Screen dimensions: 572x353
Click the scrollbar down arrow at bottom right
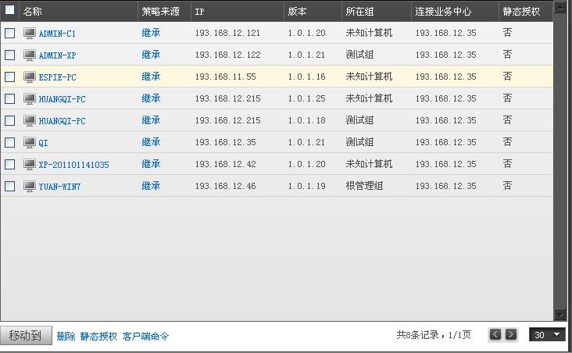pos(560,314)
